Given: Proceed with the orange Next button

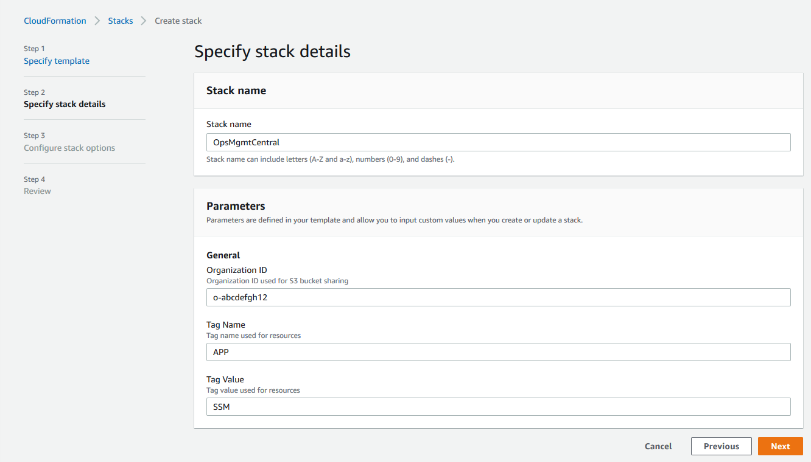Looking at the screenshot, I should point(781,446).
